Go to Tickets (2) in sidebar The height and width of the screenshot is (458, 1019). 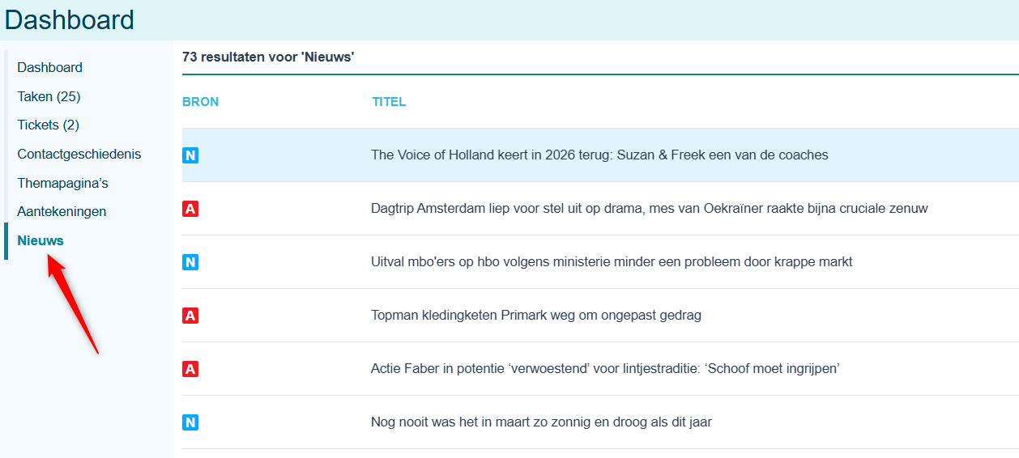coord(48,125)
